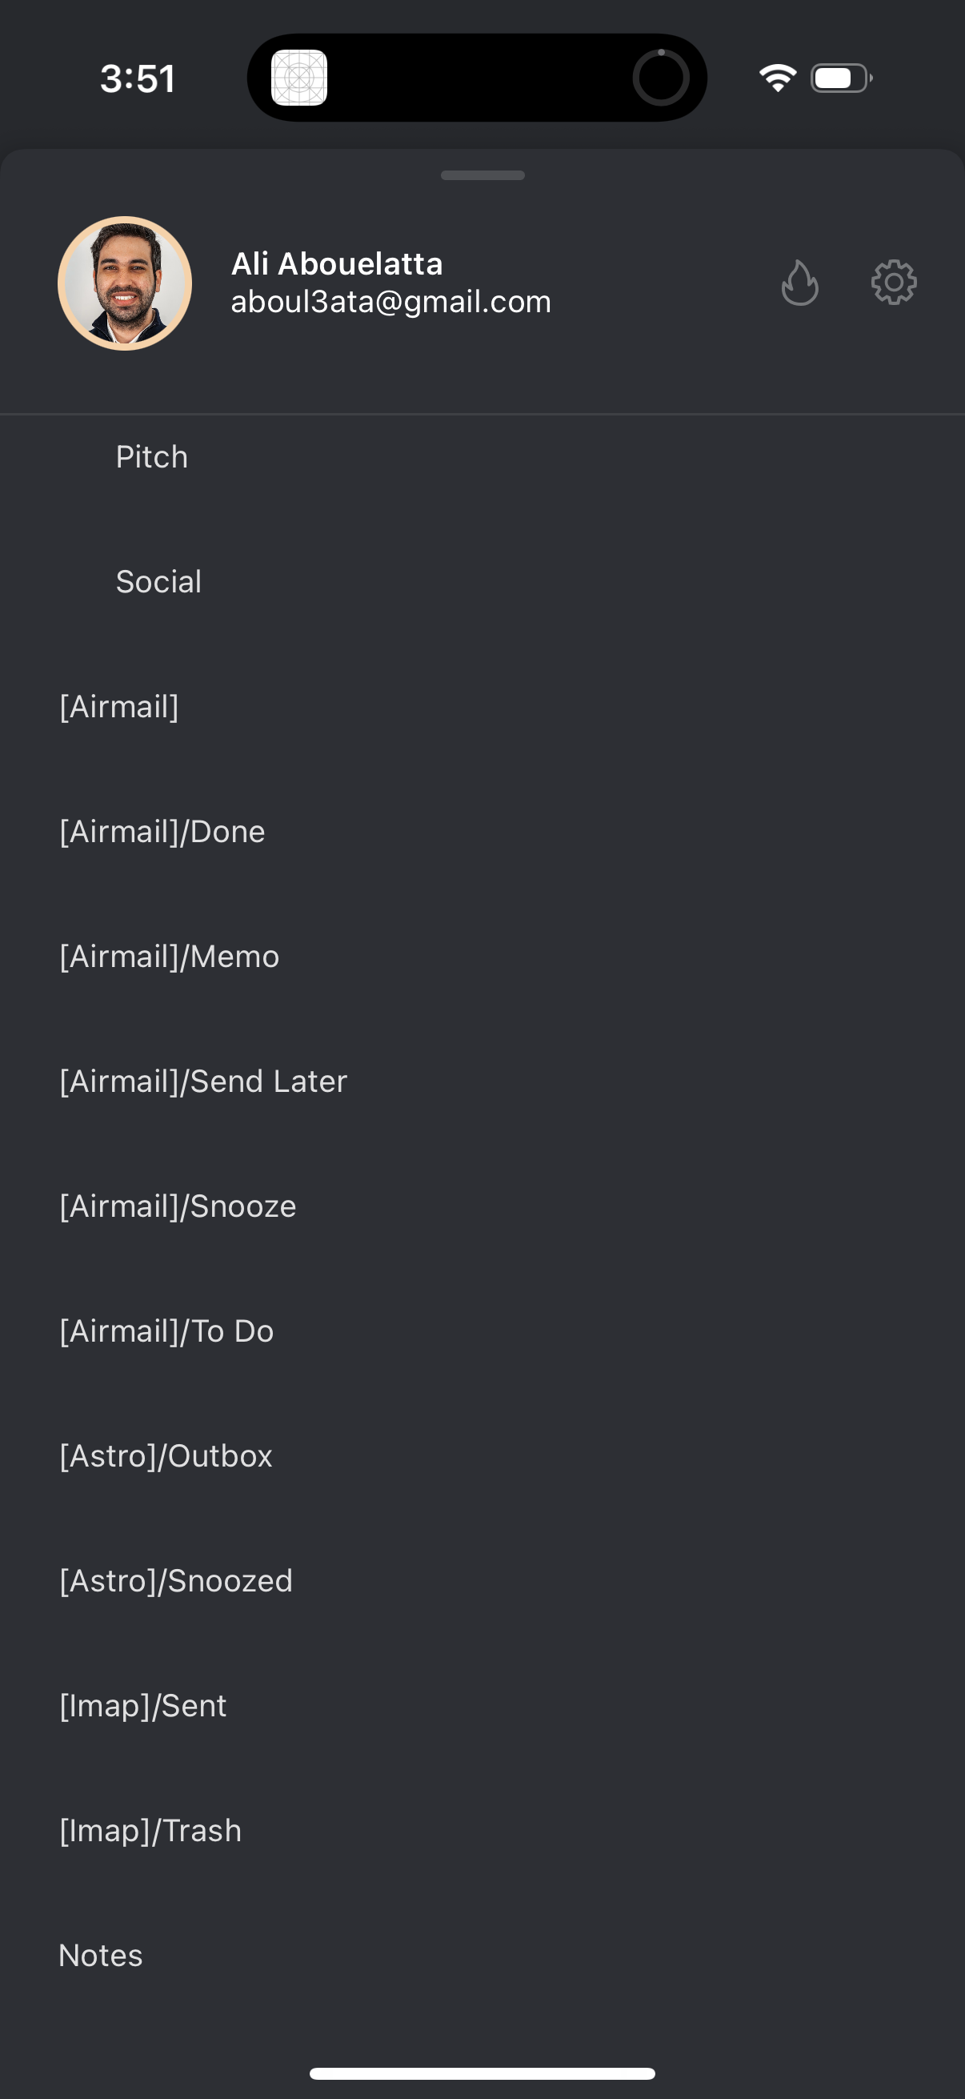Show the [Airmail]/Send Later folder
The width and height of the screenshot is (965, 2099).
pos(203,1082)
